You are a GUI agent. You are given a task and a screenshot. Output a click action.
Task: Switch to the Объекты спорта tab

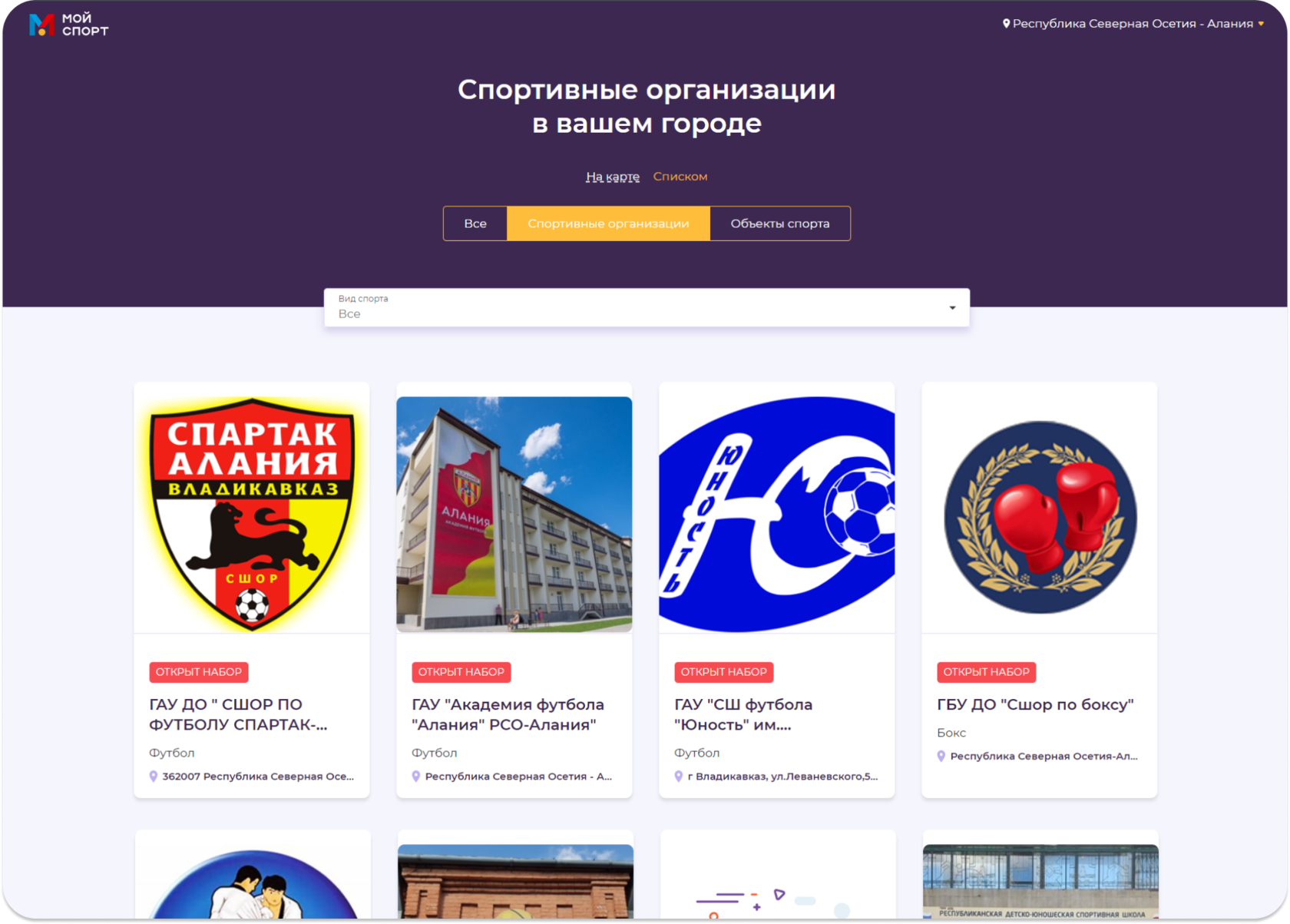coord(780,224)
